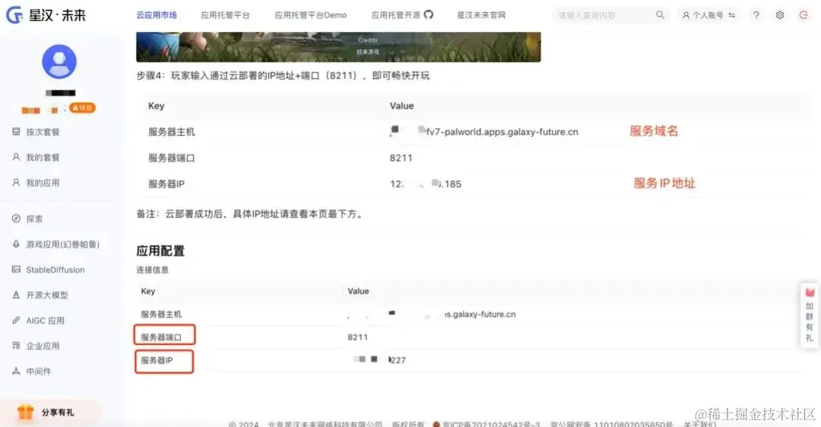
Task: Click the 按次套餐 sidebar icon
Action: coord(16,132)
